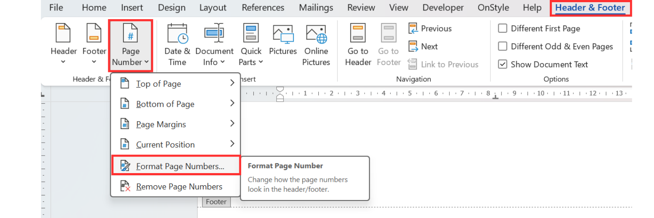Viewport: 654px width, 218px height.
Task: Click the Page Margins icon
Action: [x=125, y=124]
